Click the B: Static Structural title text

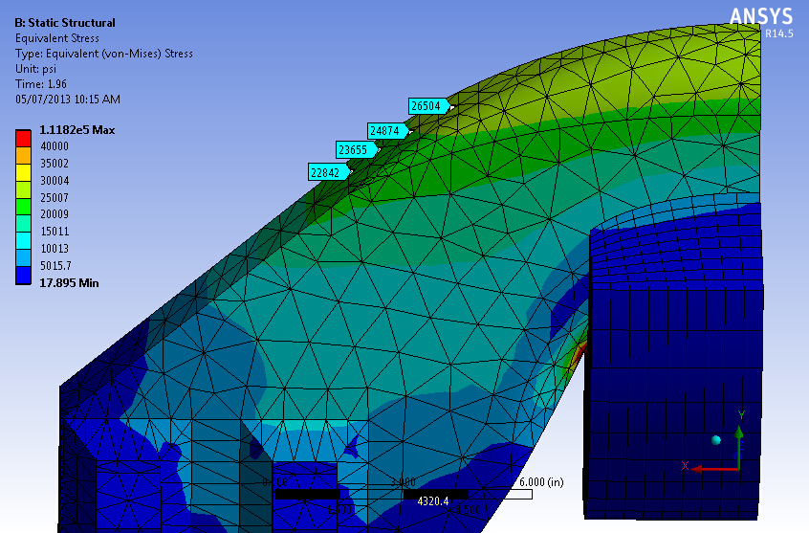pos(65,22)
